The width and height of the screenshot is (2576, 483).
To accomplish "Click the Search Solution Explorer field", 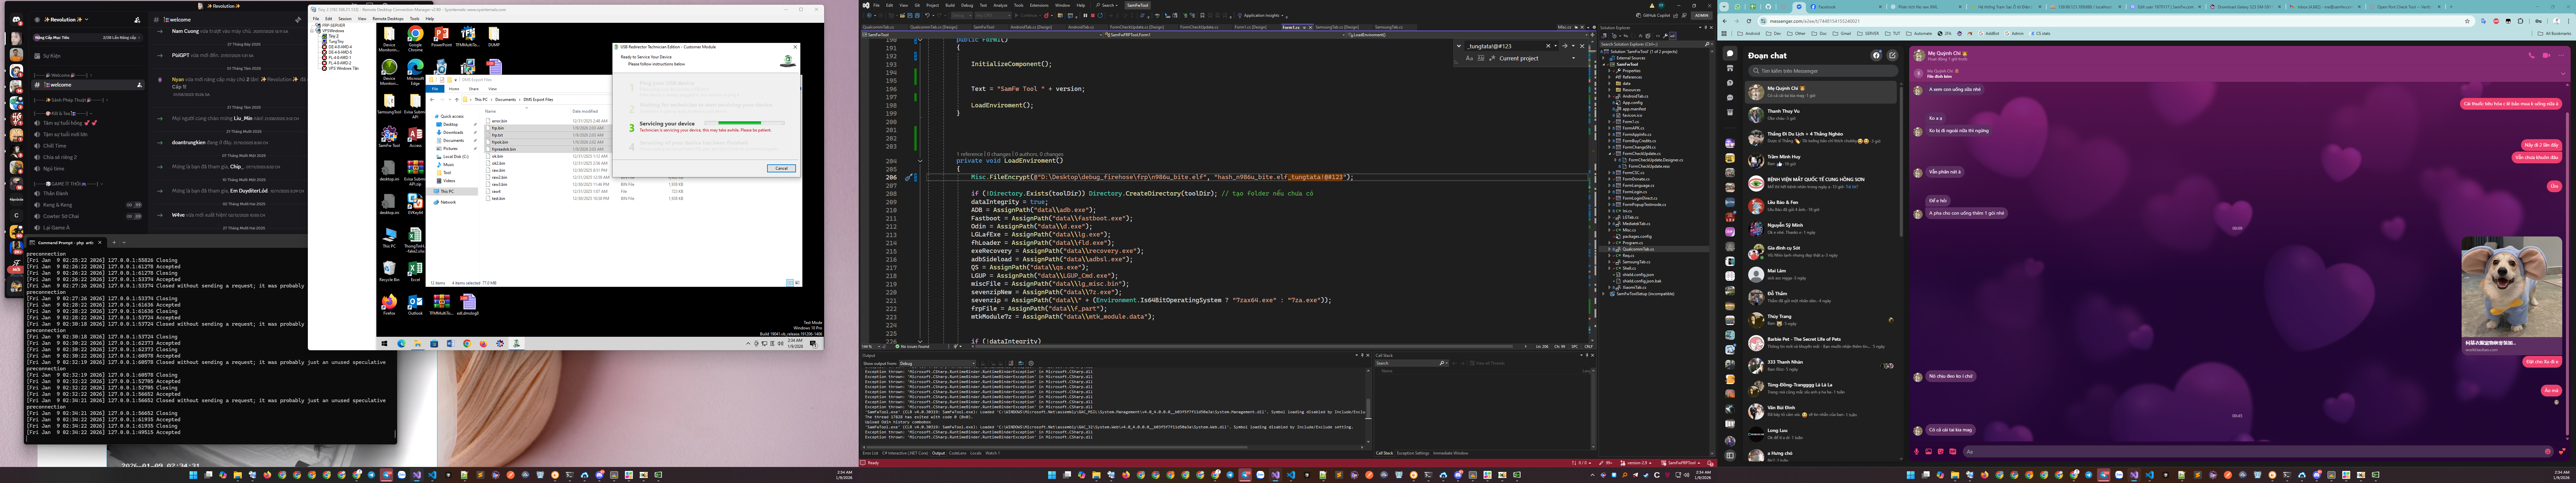I will (1657, 44).
